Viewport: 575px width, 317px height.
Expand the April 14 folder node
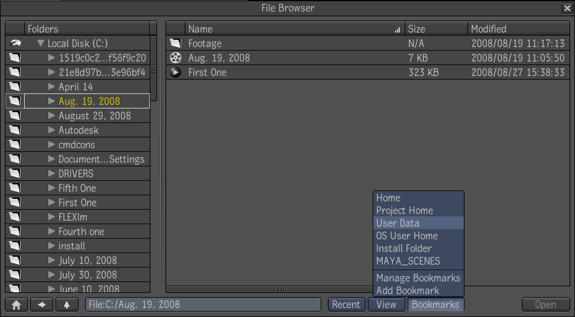(x=52, y=87)
